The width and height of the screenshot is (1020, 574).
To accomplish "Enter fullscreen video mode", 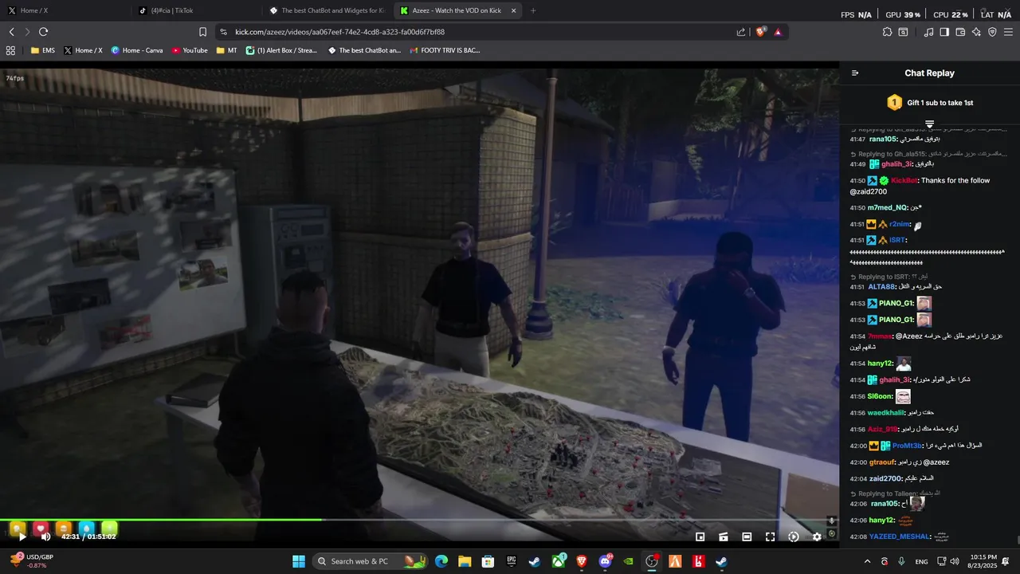I will point(770,537).
